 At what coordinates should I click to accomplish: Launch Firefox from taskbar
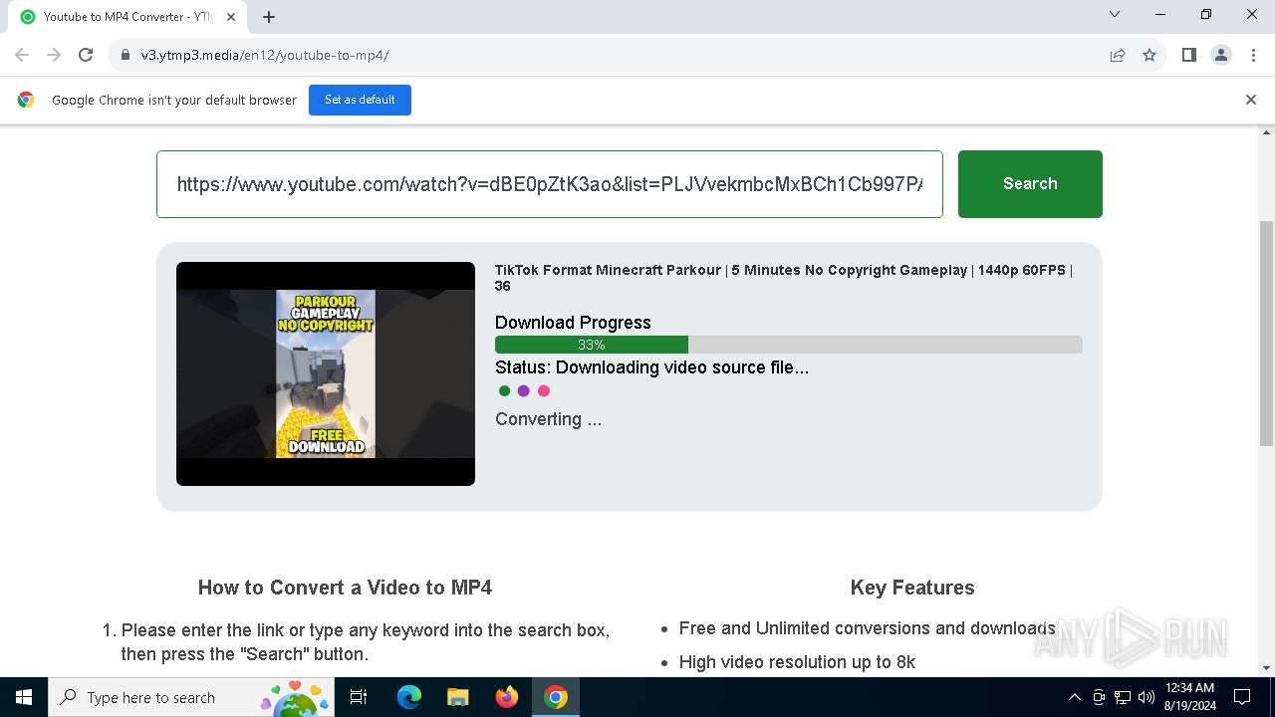tap(507, 697)
